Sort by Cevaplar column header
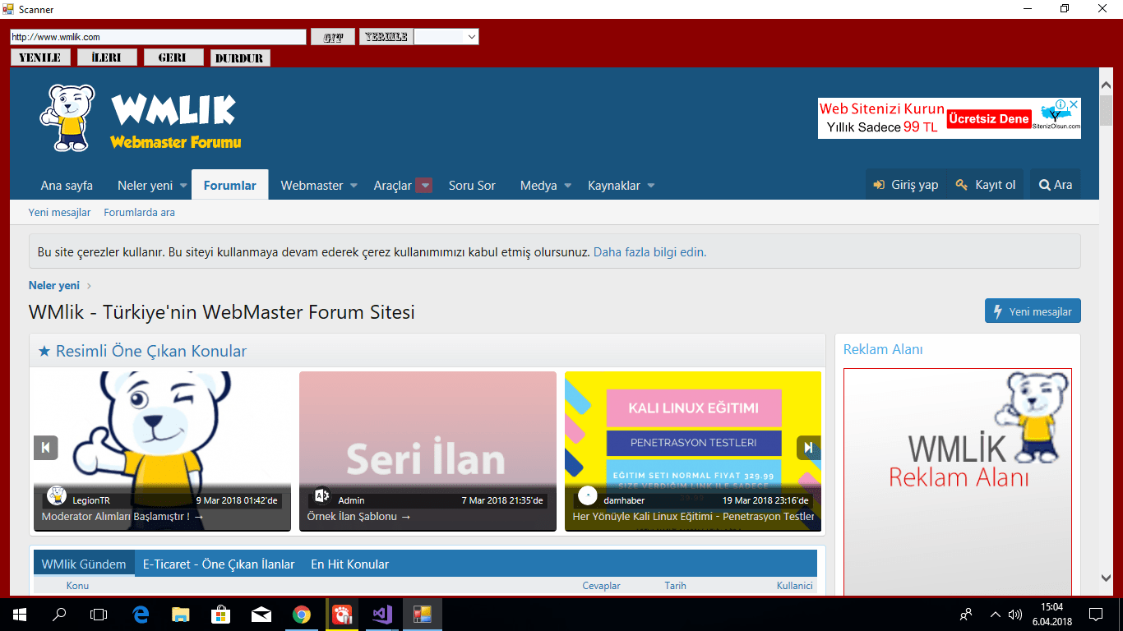The image size is (1123, 631). 601,586
